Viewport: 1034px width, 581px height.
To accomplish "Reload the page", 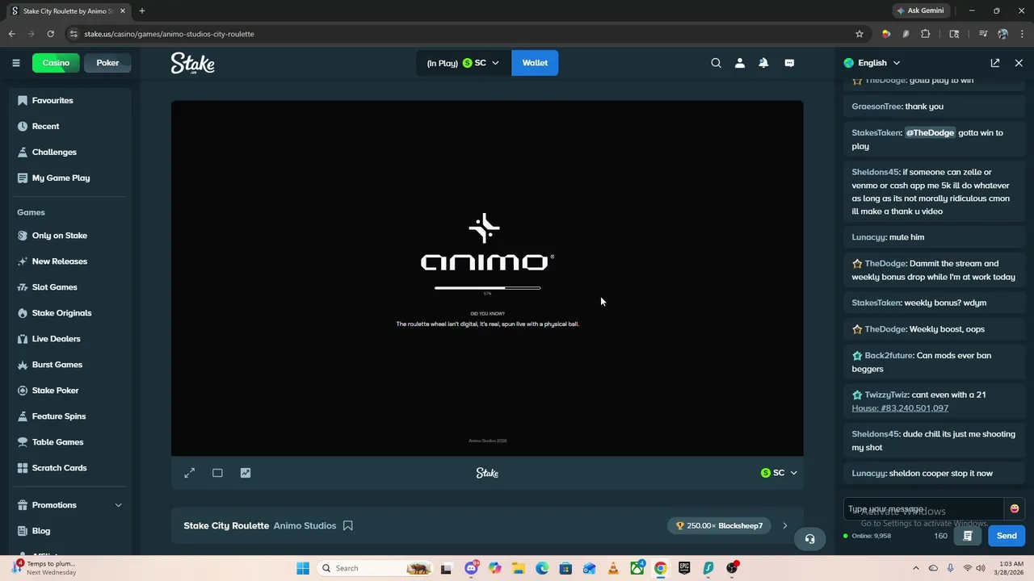I will [50, 34].
